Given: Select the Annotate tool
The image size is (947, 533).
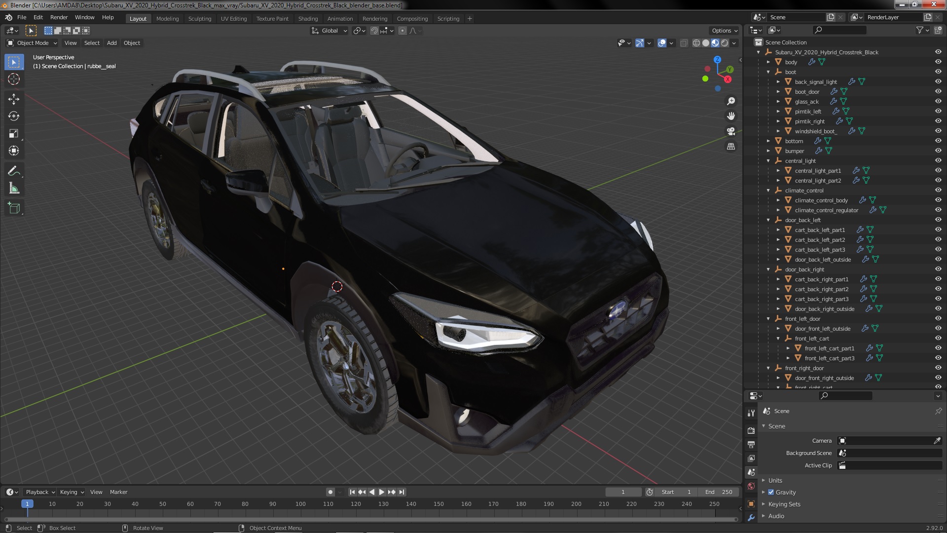Looking at the screenshot, I should pos(14,171).
